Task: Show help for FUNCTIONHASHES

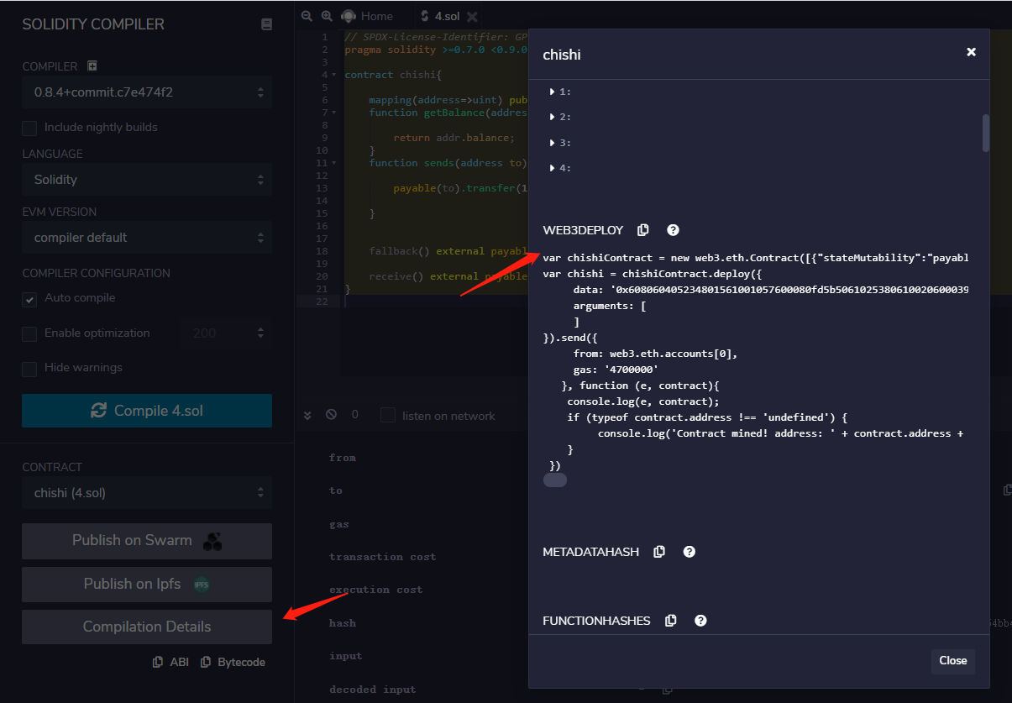Action: click(x=700, y=621)
